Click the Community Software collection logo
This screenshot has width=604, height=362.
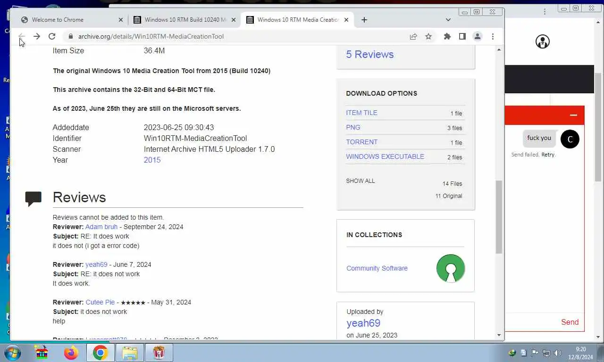451,268
